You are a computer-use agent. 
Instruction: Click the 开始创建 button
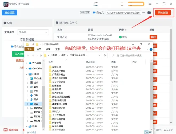point(163,13)
